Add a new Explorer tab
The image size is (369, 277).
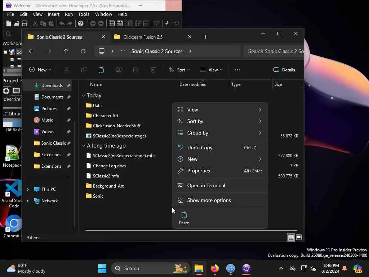point(205,37)
